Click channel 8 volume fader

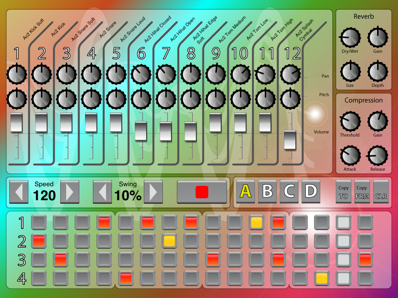click(x=190, y=131)
